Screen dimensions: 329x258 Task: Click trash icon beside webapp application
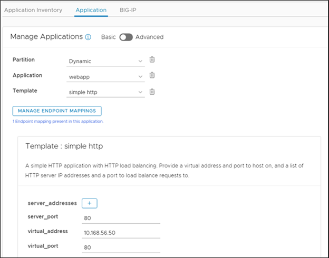[152, 75]
